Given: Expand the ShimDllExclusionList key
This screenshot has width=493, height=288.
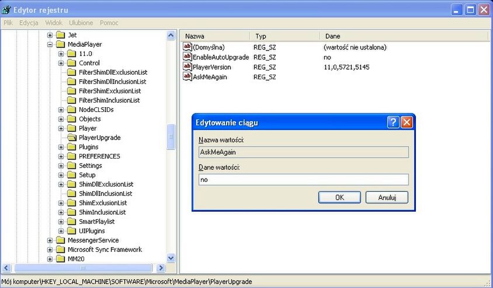Looking at the screenshot, I should click(x=61, y=184).
